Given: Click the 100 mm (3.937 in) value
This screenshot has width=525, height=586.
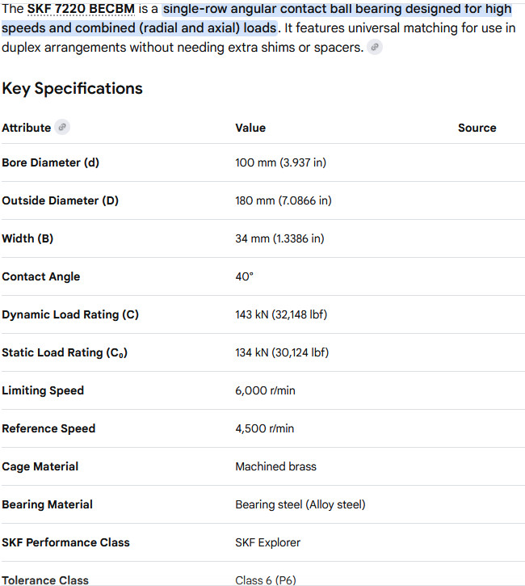Looking at the screenshot, I should coord(281,162).
